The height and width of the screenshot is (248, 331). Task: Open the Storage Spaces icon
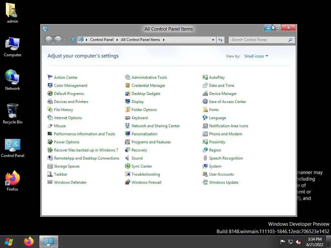click(50, 166)
